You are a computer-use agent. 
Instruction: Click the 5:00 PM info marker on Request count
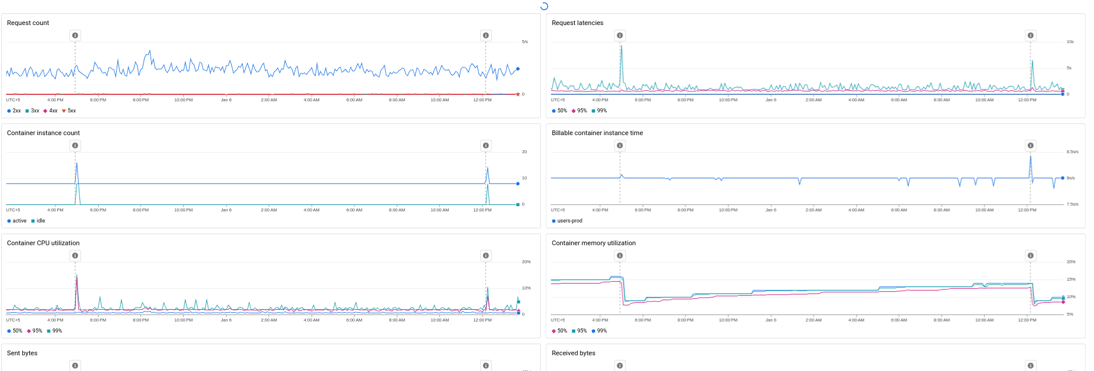(75, 36)
